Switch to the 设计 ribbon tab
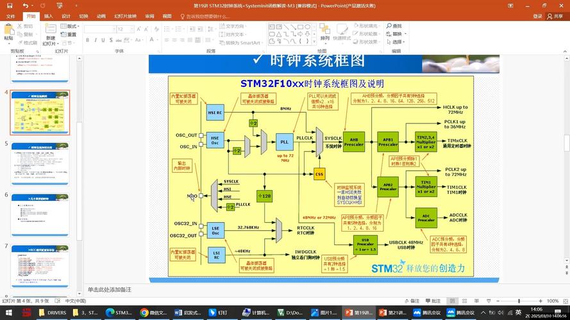The width and height of the screenshot is (570, 320). coord(66,17)
